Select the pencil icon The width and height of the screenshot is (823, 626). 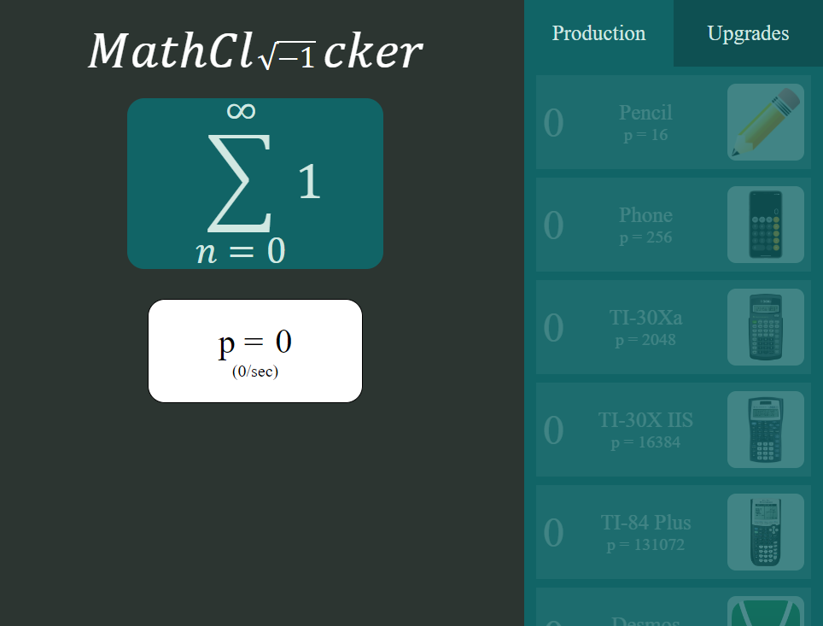pyautogui.click(x=765, y=122)
